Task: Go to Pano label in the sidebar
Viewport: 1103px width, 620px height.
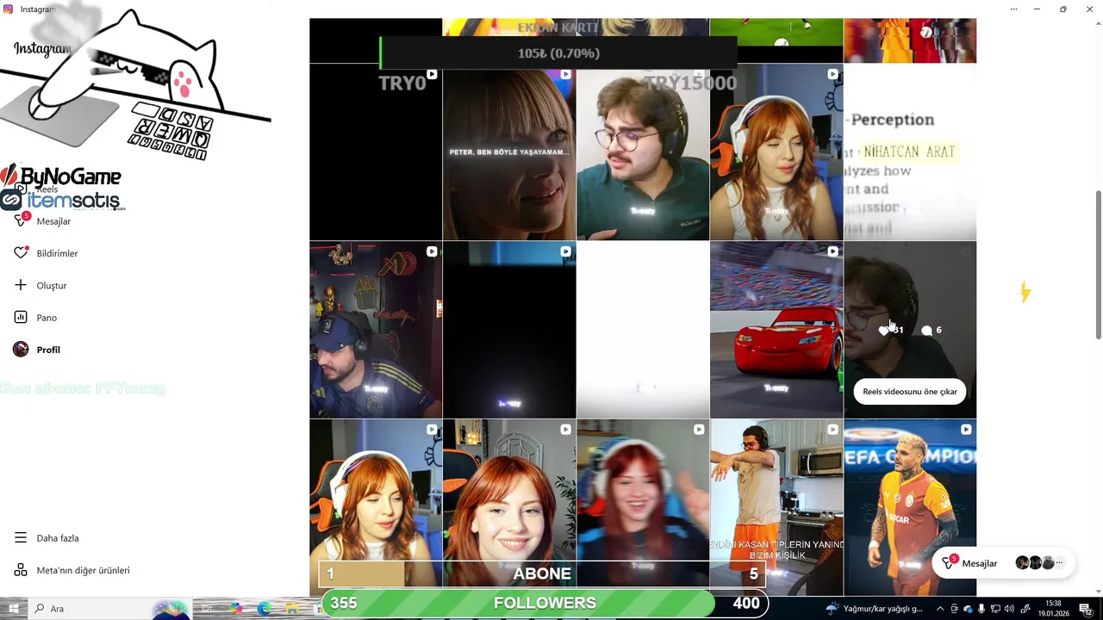Action: click(47, 318)
